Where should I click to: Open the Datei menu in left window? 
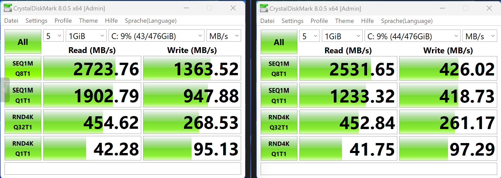(x=11, y=21)
